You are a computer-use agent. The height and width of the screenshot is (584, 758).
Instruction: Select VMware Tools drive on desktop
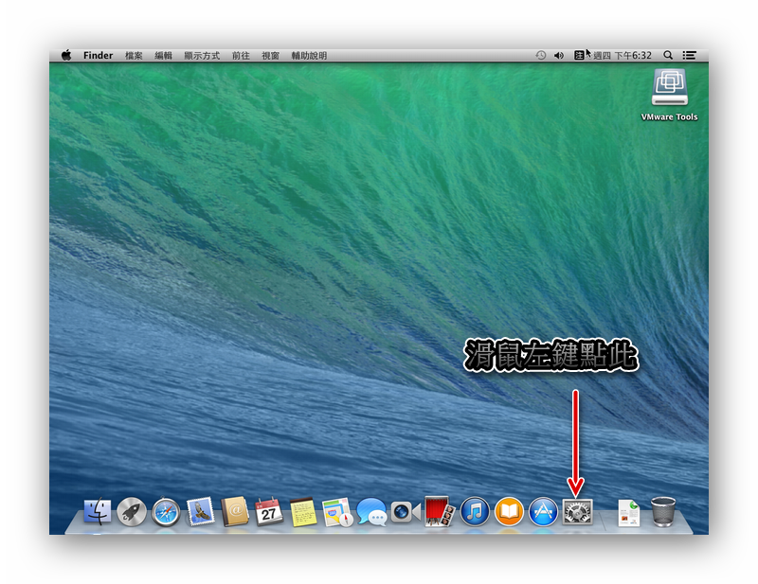click(x=670, y=95)
